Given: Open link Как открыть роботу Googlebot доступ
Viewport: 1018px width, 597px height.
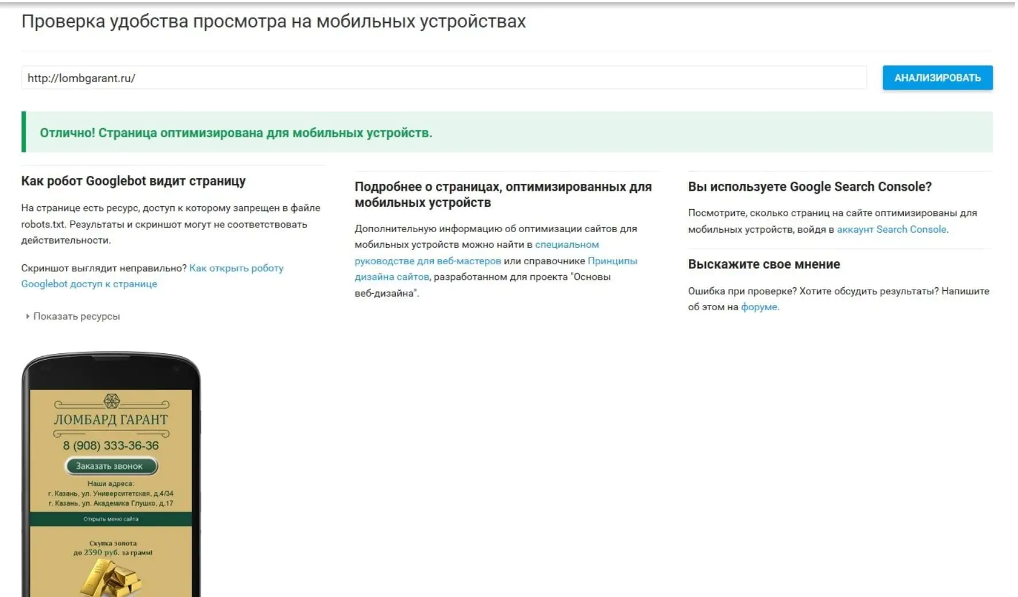Looking at the screenshot, I should coord(152,276).
